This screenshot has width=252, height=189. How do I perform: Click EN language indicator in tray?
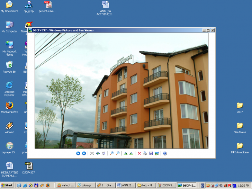pos(202,186)
